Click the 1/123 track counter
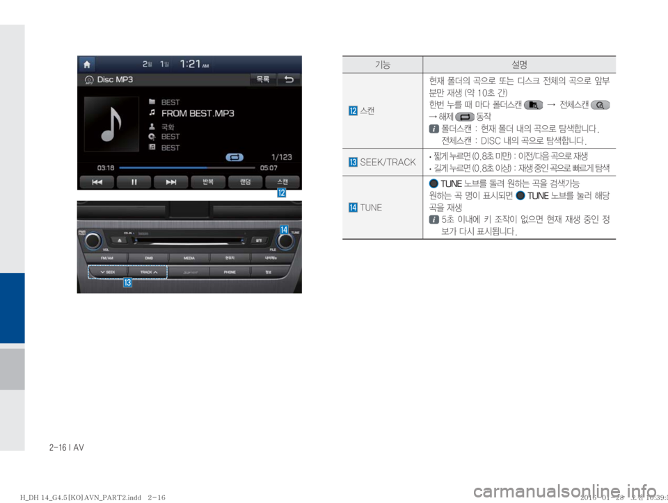The width and height of the screenshot is (668, 503). click(x=282, y=157)
